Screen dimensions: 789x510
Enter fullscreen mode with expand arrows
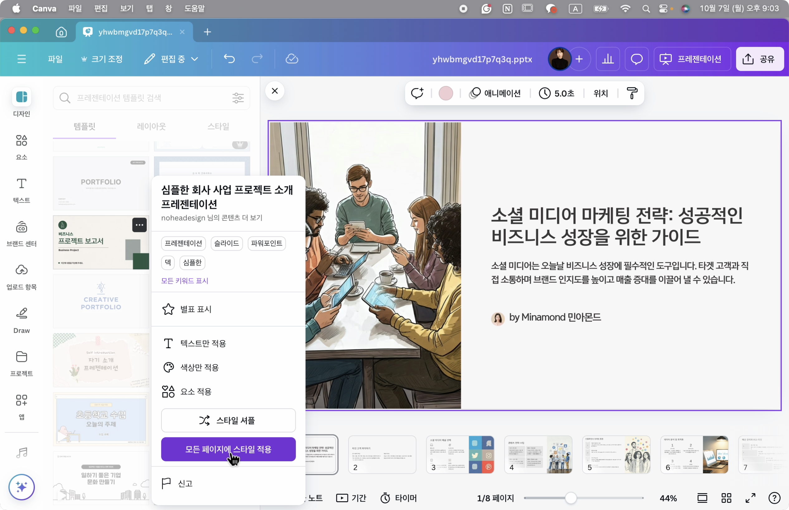click(750, 498)
